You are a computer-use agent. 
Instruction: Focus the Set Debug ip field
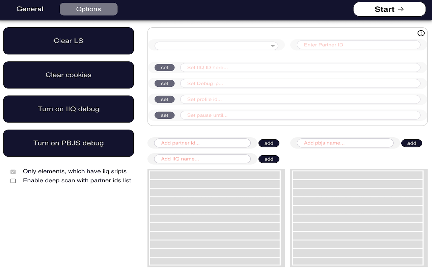point(300,83)
